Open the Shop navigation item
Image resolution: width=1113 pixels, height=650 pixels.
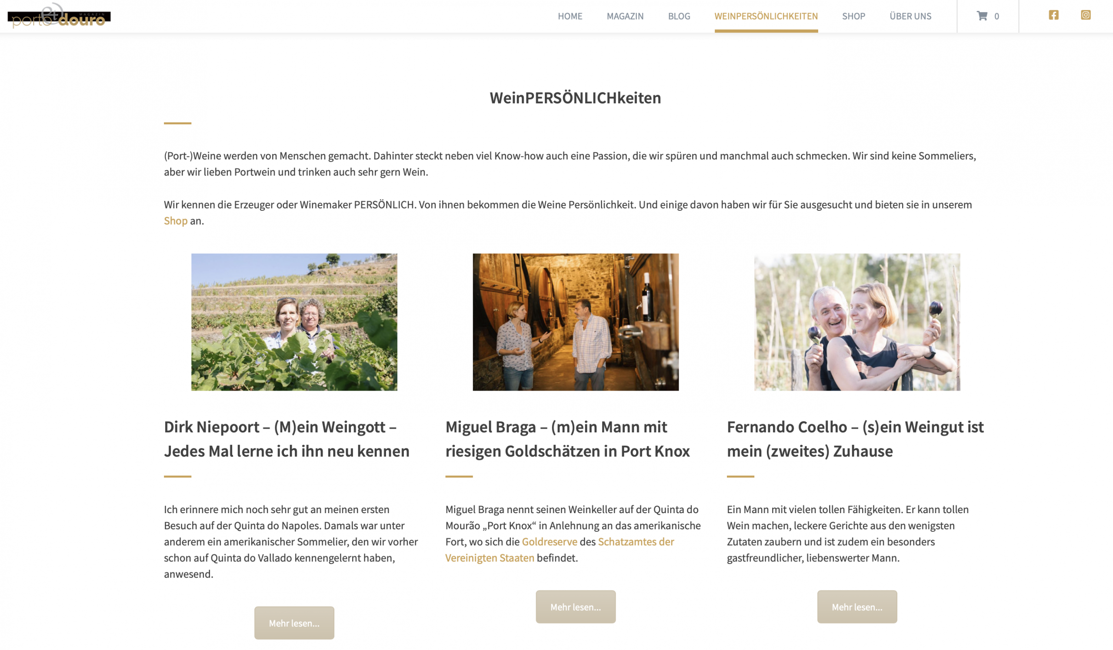click(x=853, y=17)
